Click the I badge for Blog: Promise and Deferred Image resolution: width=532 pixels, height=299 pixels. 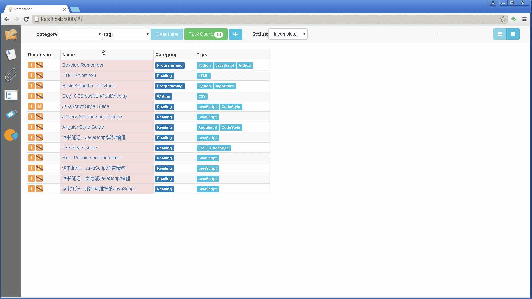(x=31, y=158)
